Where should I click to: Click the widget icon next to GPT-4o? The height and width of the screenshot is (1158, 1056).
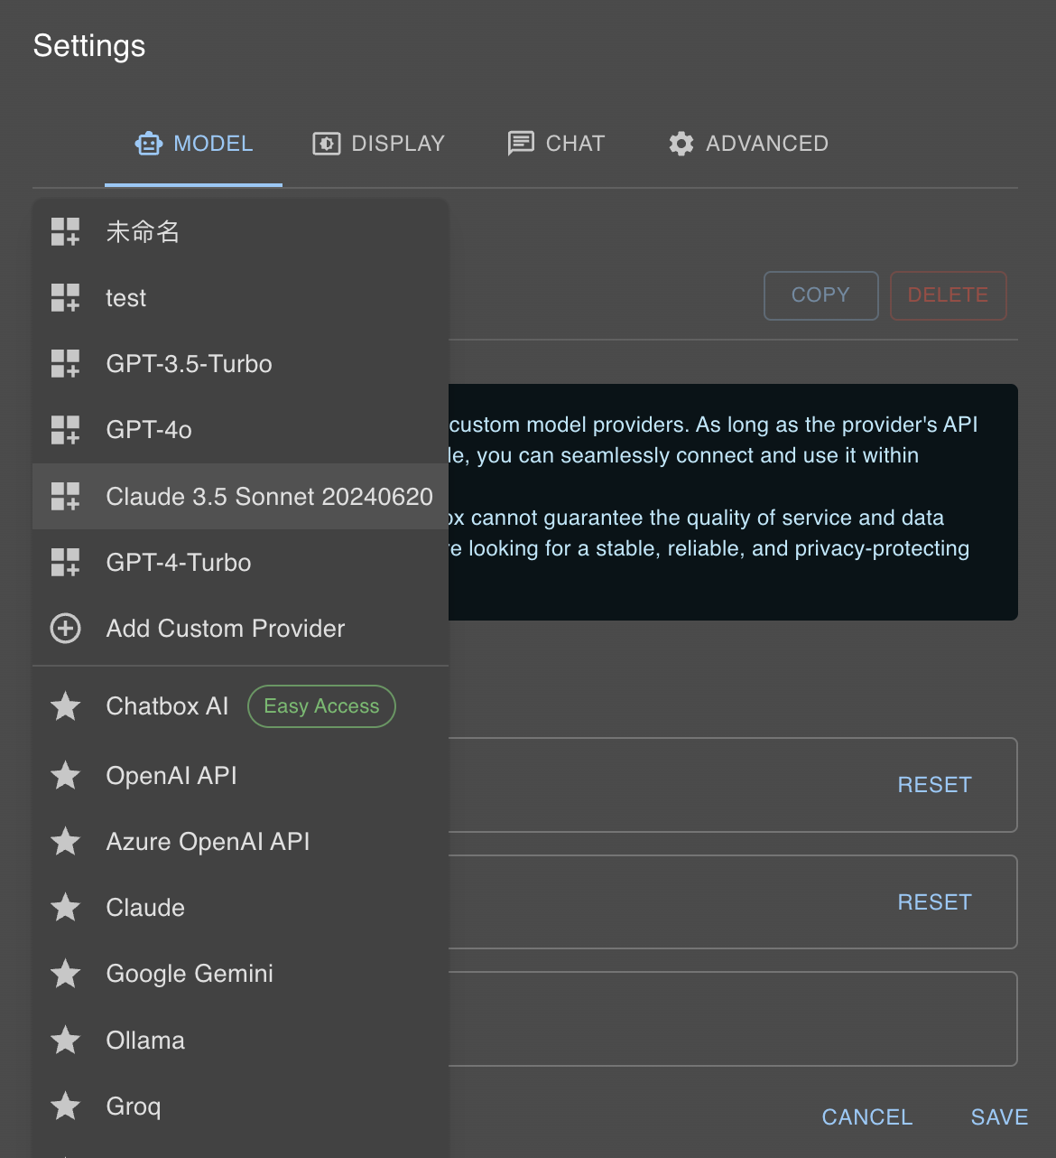pos(65,430)
